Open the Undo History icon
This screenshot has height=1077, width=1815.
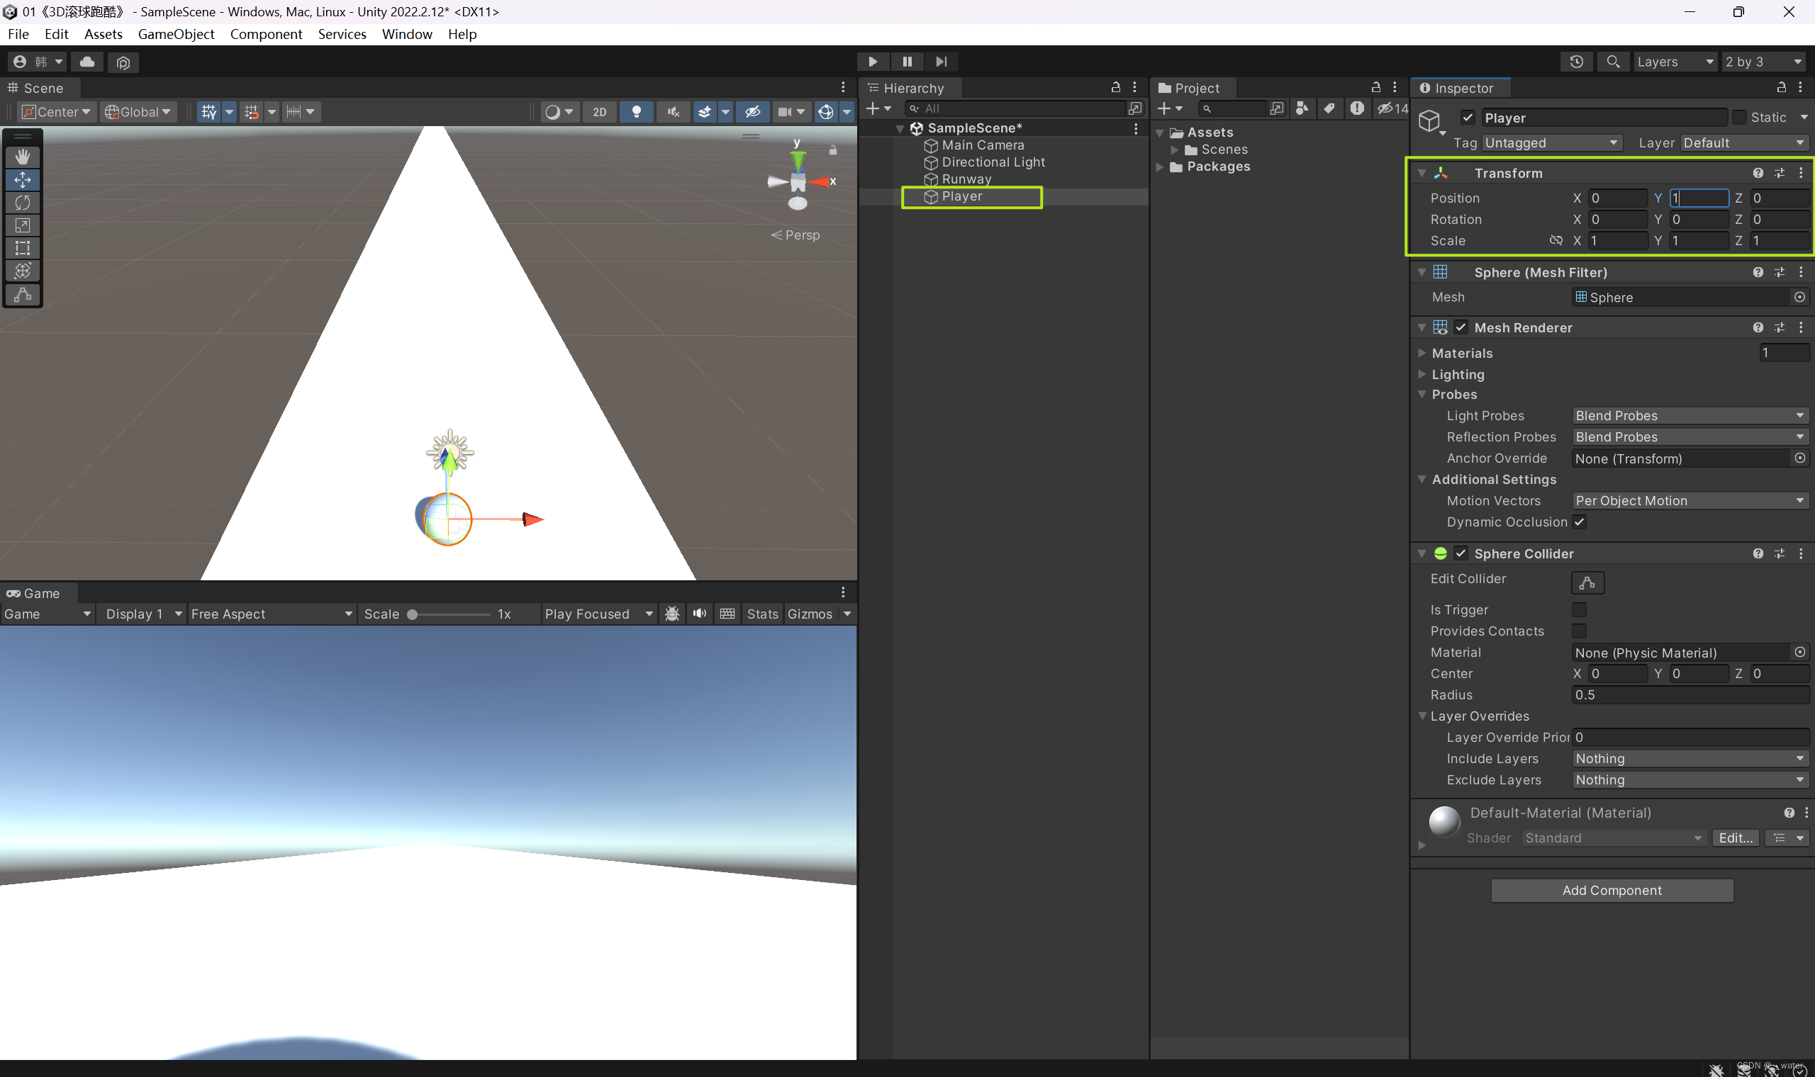1576,62
